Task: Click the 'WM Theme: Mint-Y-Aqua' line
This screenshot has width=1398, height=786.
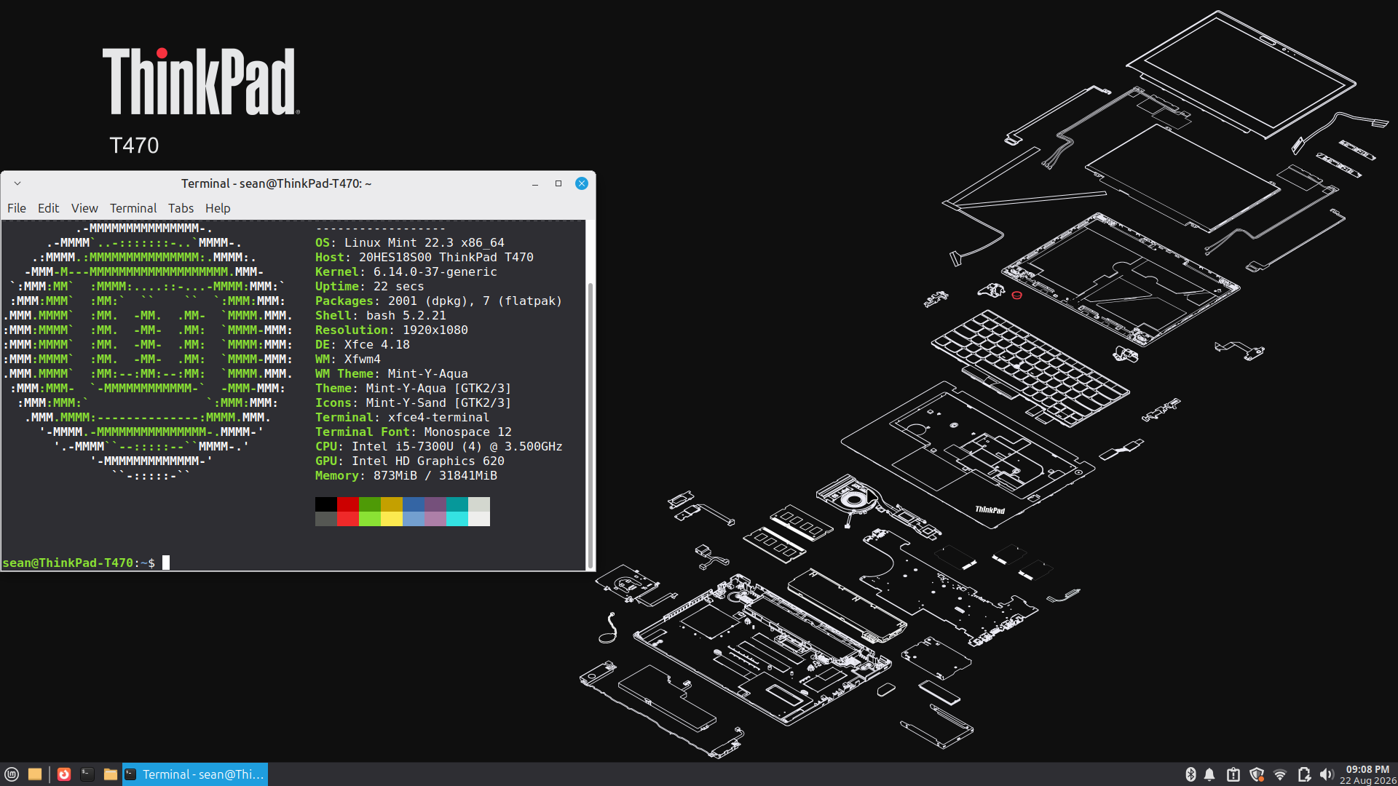Action: [392, 374]
